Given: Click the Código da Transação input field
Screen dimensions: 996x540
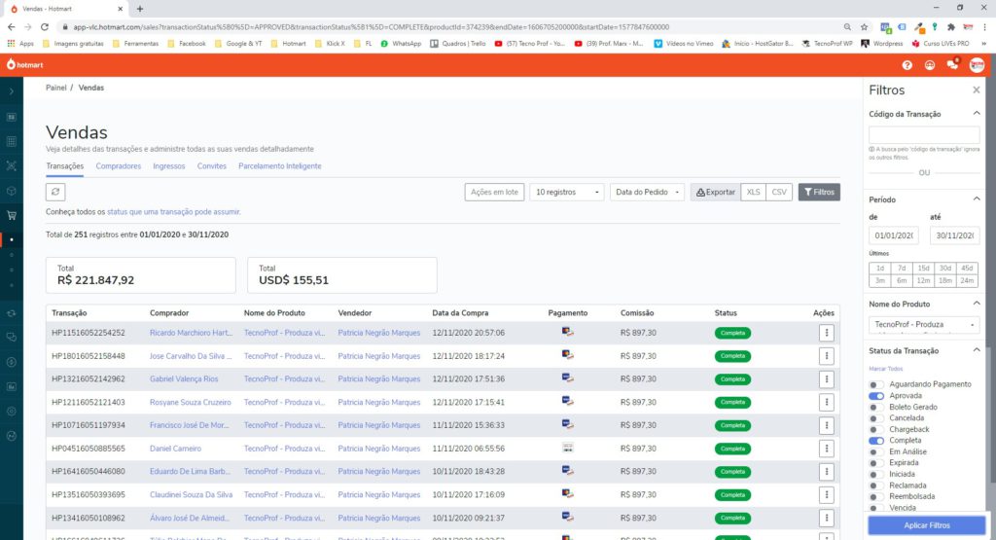Looking at the screenshot, I should [x=924, y=134].
